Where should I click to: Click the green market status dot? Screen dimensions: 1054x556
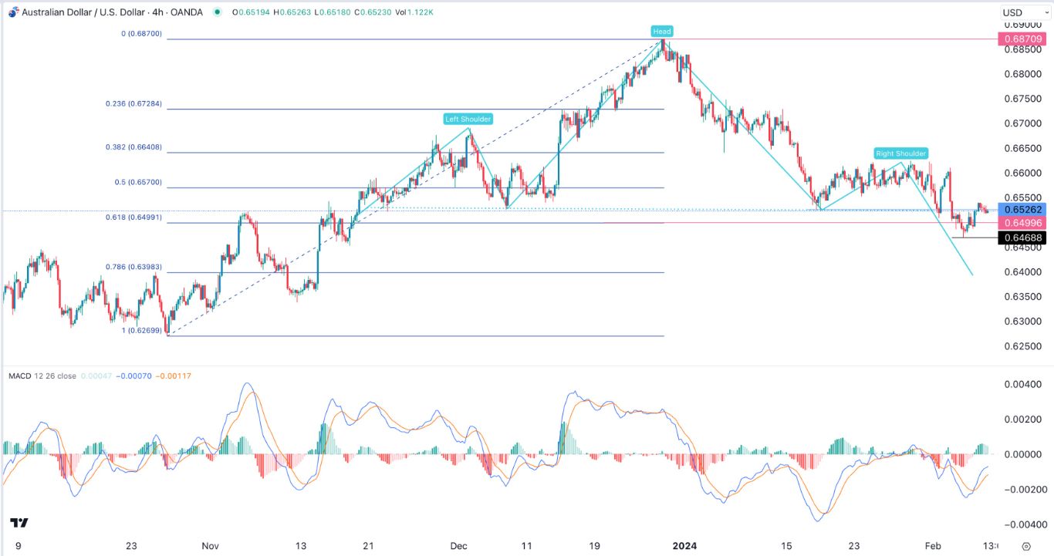pyautogui.click(x=217, y=12)
